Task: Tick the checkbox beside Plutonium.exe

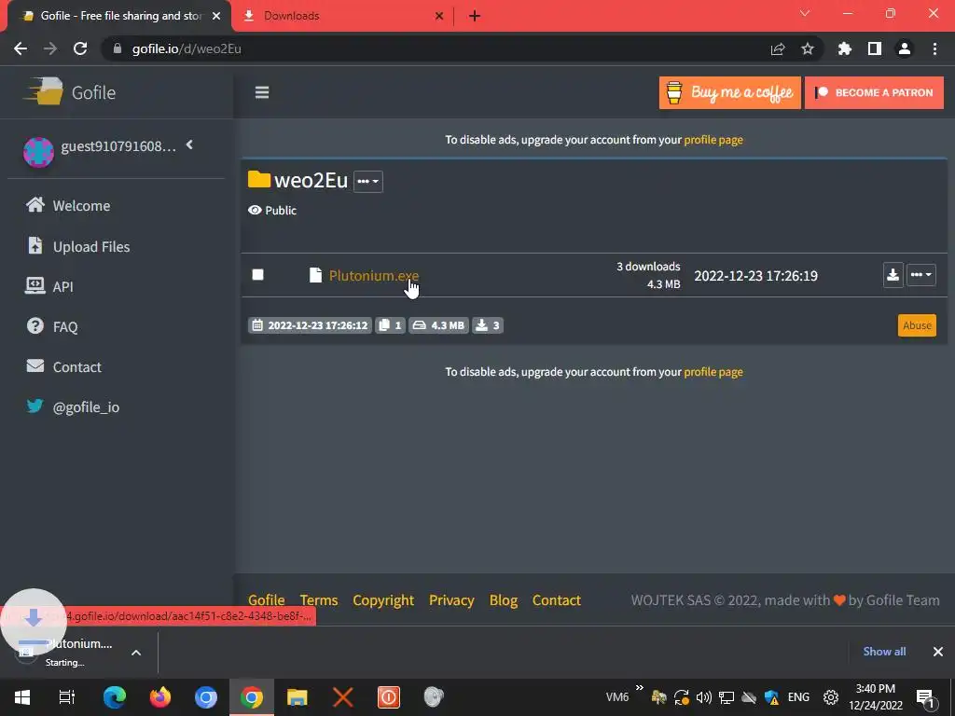Action: click(x=257, y=275)
